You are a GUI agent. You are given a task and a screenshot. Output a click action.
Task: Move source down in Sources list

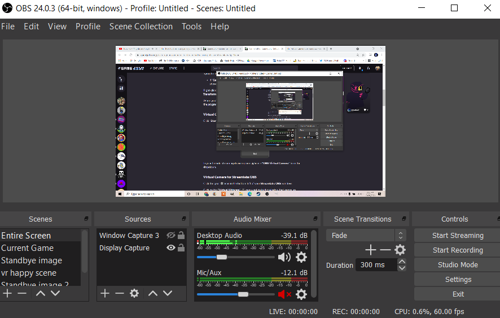click(168, 293)
